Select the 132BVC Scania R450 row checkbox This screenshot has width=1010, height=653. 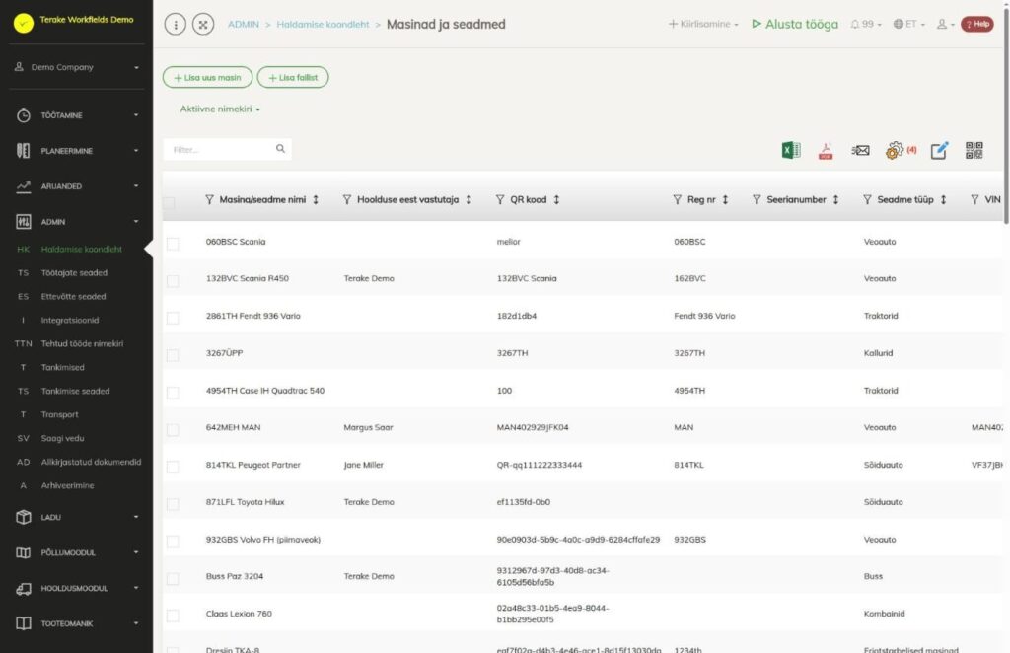tap(173, 281)
